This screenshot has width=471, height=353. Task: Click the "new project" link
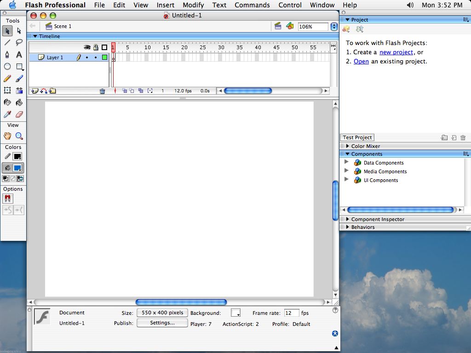[x=396, y=52]
